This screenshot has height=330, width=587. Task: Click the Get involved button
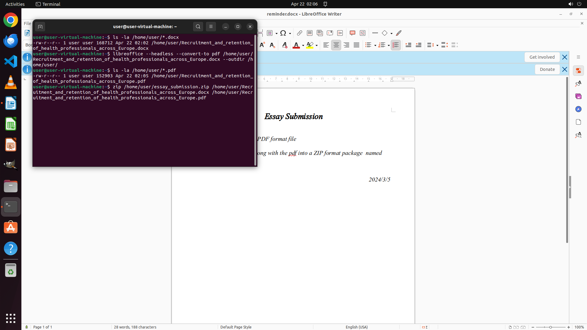542,57
